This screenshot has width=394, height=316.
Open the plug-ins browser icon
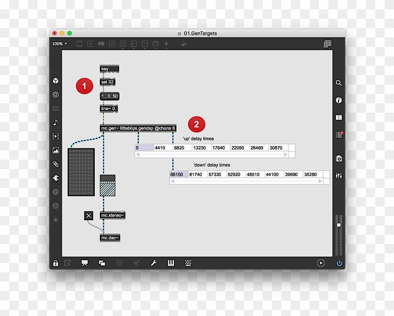[x=55, y=178]
